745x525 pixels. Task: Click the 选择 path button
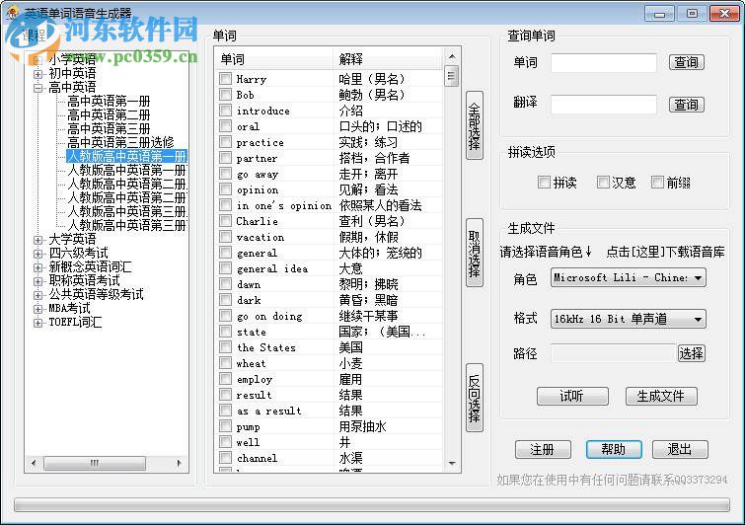(x=691, y=353)
